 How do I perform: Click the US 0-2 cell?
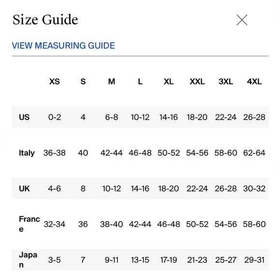(x=55, y=117)
